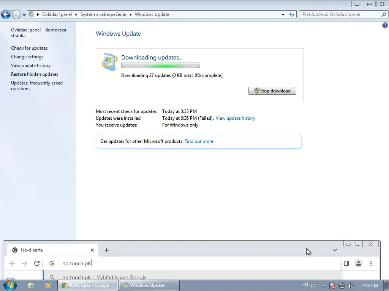Open the sidebar View update history link
The width and height of the screenshot is (389, 291).
[31, 65]
